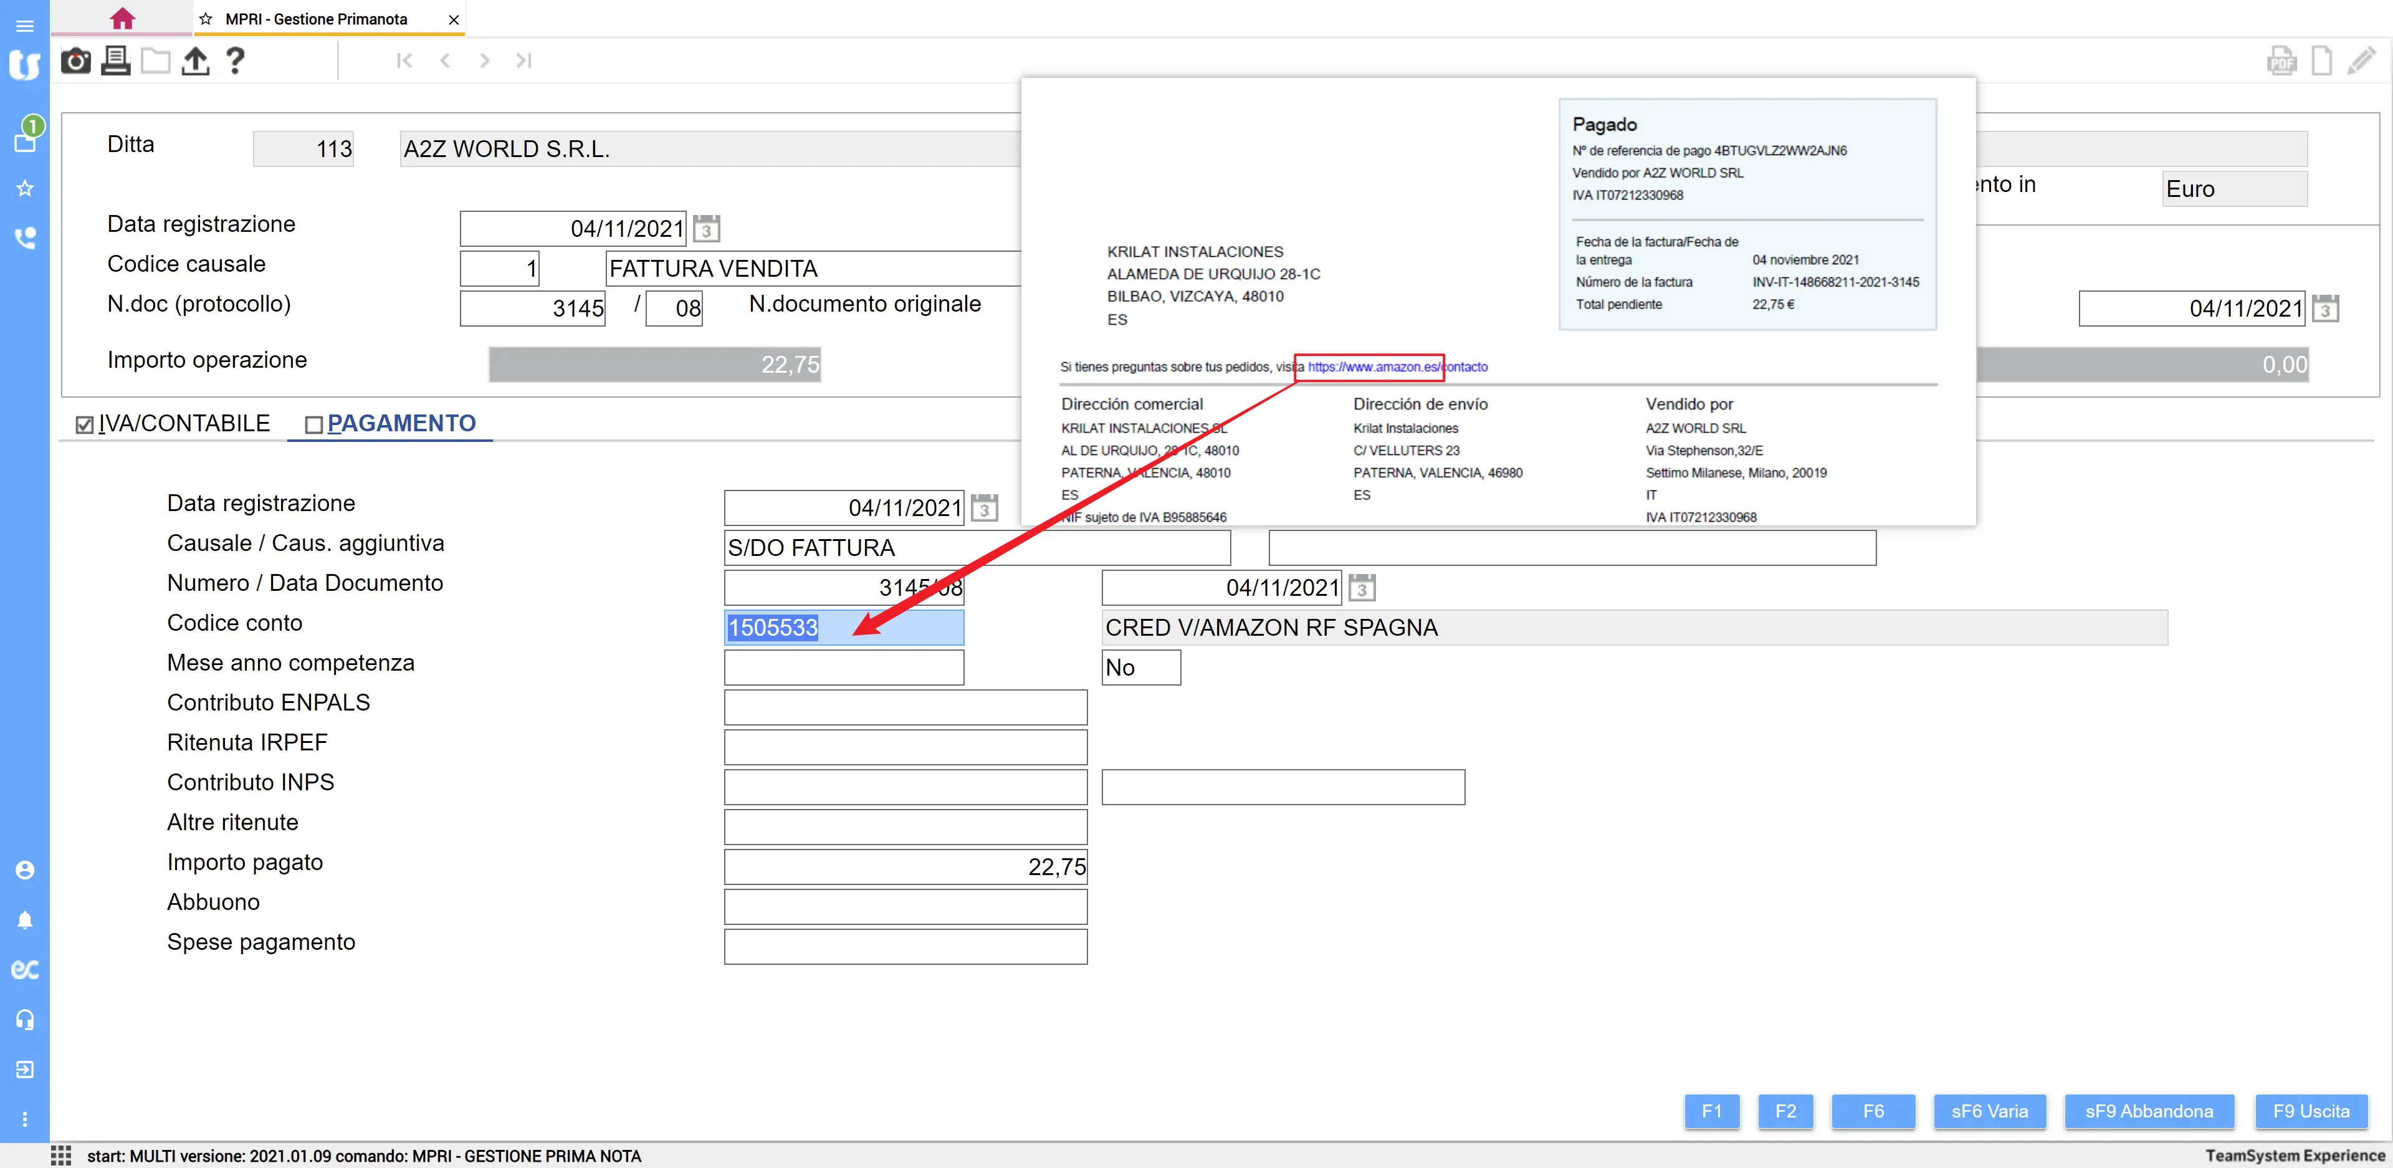Toggle the PAGAMENTO checkbox

[x=314, y=424]
